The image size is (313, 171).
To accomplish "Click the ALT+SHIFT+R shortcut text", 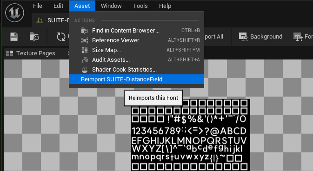I will [x=184, y=40].
